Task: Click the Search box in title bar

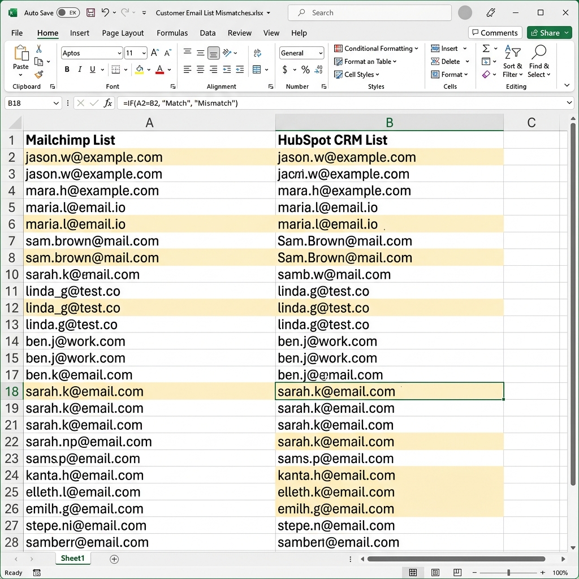Action: click(x=370, y=12)
